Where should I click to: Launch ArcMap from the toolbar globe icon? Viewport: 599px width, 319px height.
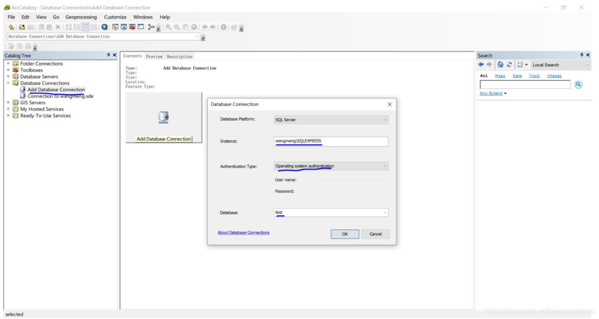click(104, 27)
